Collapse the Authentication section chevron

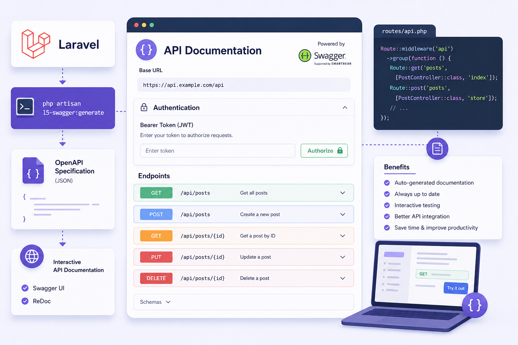pyautogui.click(x=345, y=107)
